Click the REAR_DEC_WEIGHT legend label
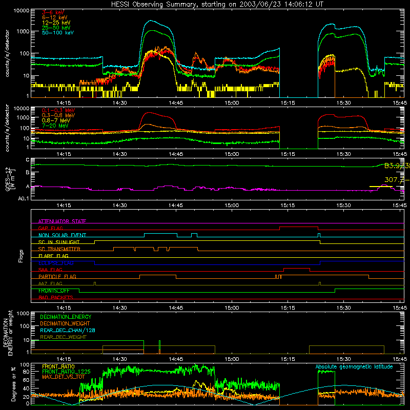 [63, 337]
